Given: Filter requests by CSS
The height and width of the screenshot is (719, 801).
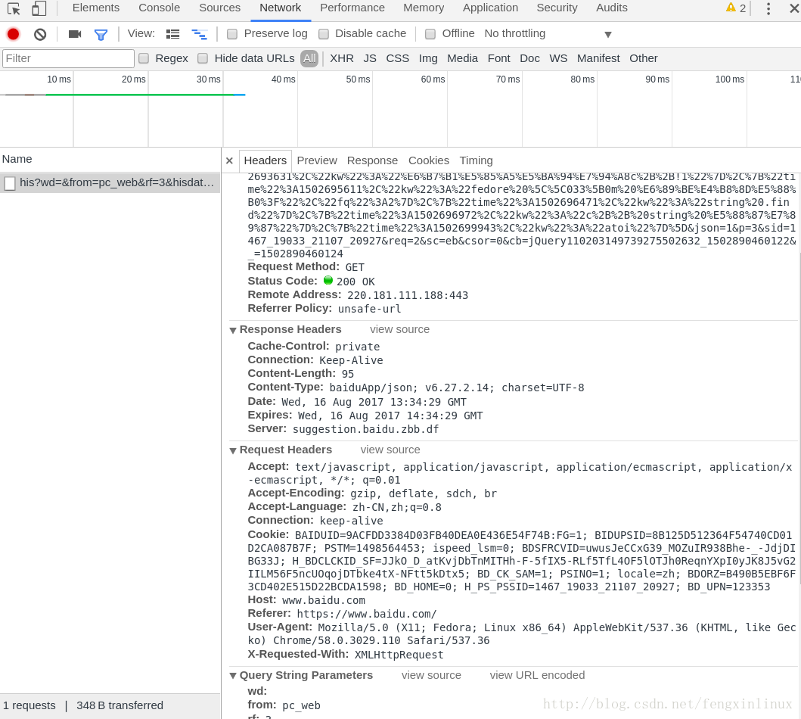Looking at the screenshot, I should (397, 58).
